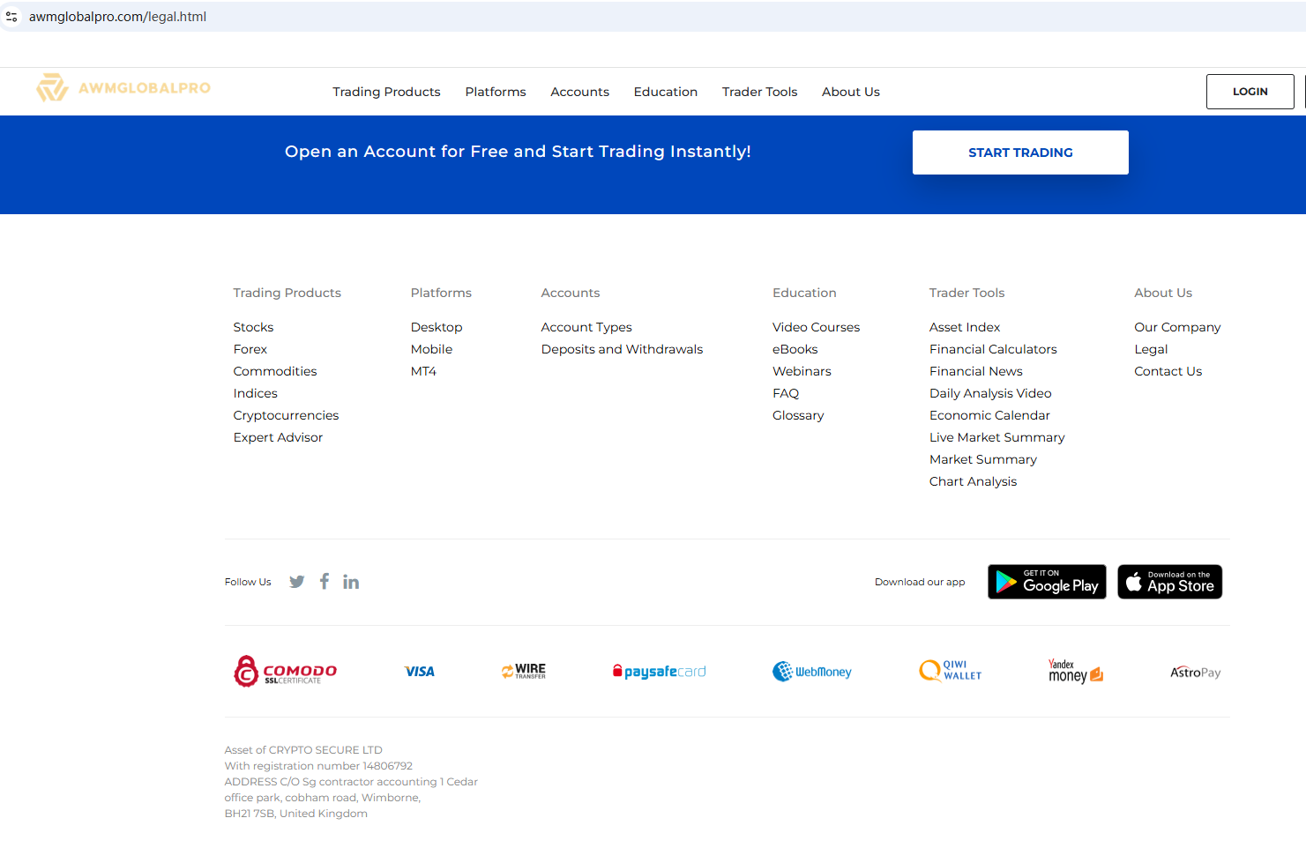
Task: Open the Facebook follow icon
Action: [325, 581]
